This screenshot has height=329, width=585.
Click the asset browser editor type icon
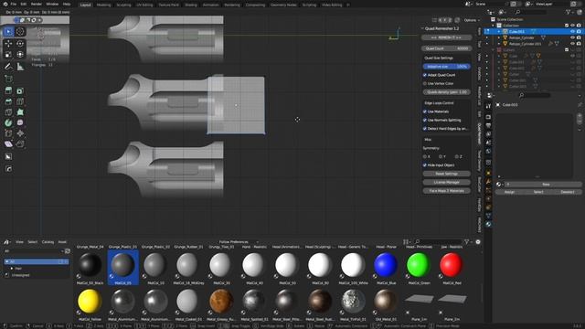(x=6, y=242)
